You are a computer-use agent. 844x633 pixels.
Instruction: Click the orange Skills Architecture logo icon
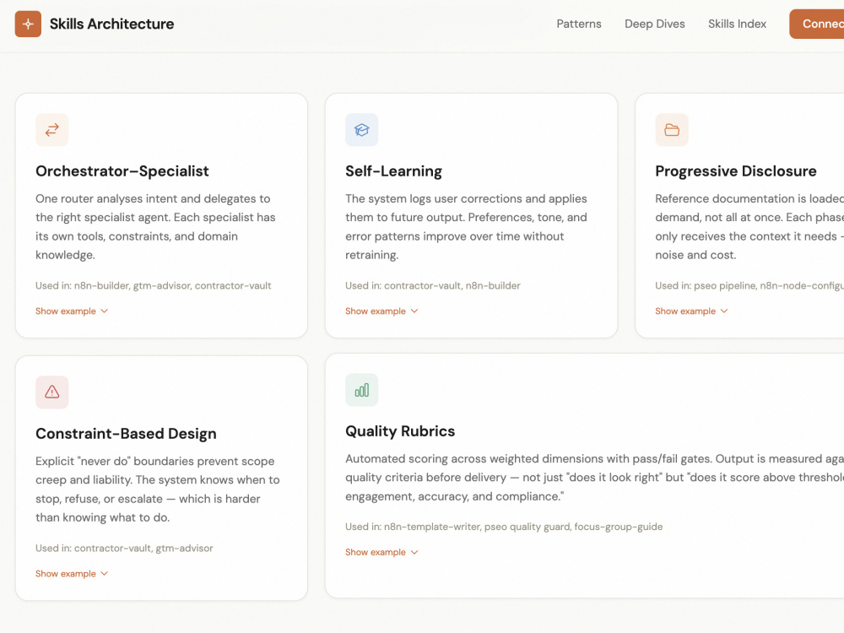coord(28,24)
